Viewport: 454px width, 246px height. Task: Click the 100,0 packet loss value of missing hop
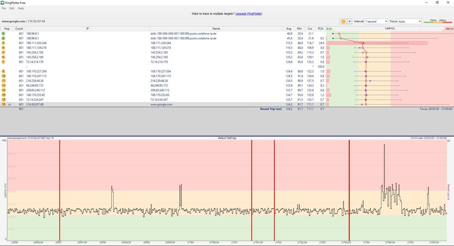click(321, 66)
